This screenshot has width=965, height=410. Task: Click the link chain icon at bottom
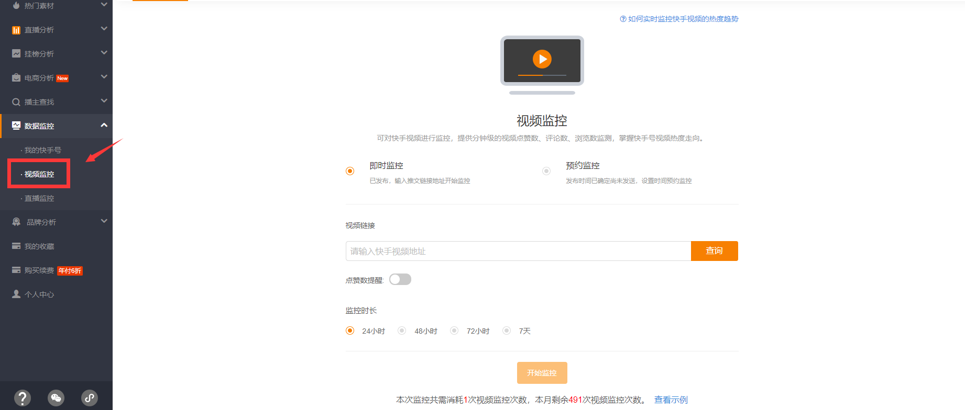pyautogui.click(x=90, y=398)
